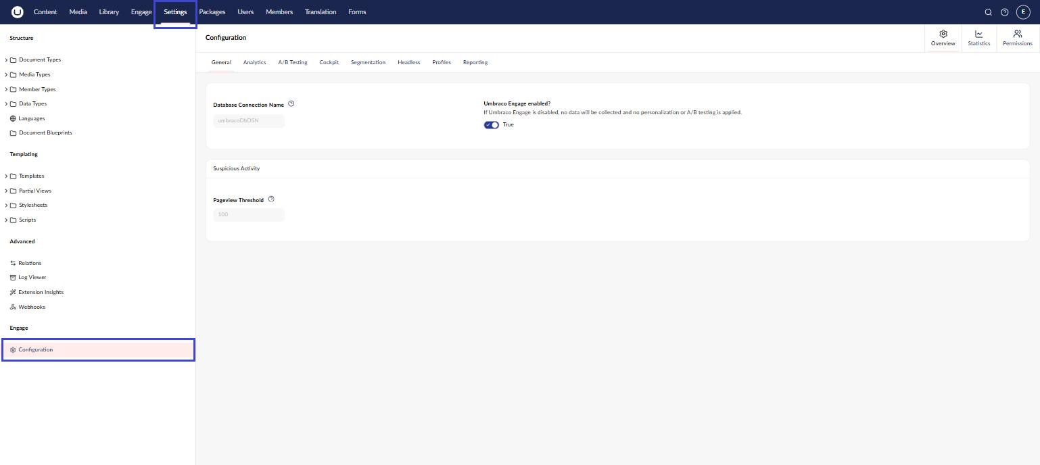This screenshot has height=465, width=1040.
Task: Open the Packages section
Action: (x=212, y=12)
